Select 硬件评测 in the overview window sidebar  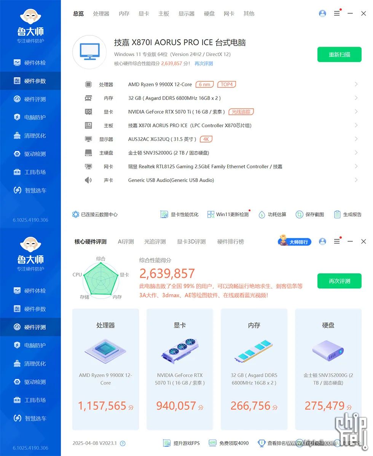30,99
